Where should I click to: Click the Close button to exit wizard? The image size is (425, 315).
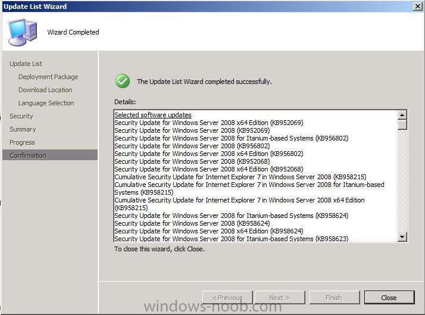pos(389,297)
